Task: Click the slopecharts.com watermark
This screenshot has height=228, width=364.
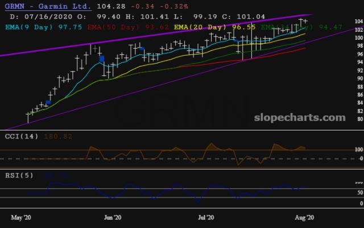Action: (300, 117)
